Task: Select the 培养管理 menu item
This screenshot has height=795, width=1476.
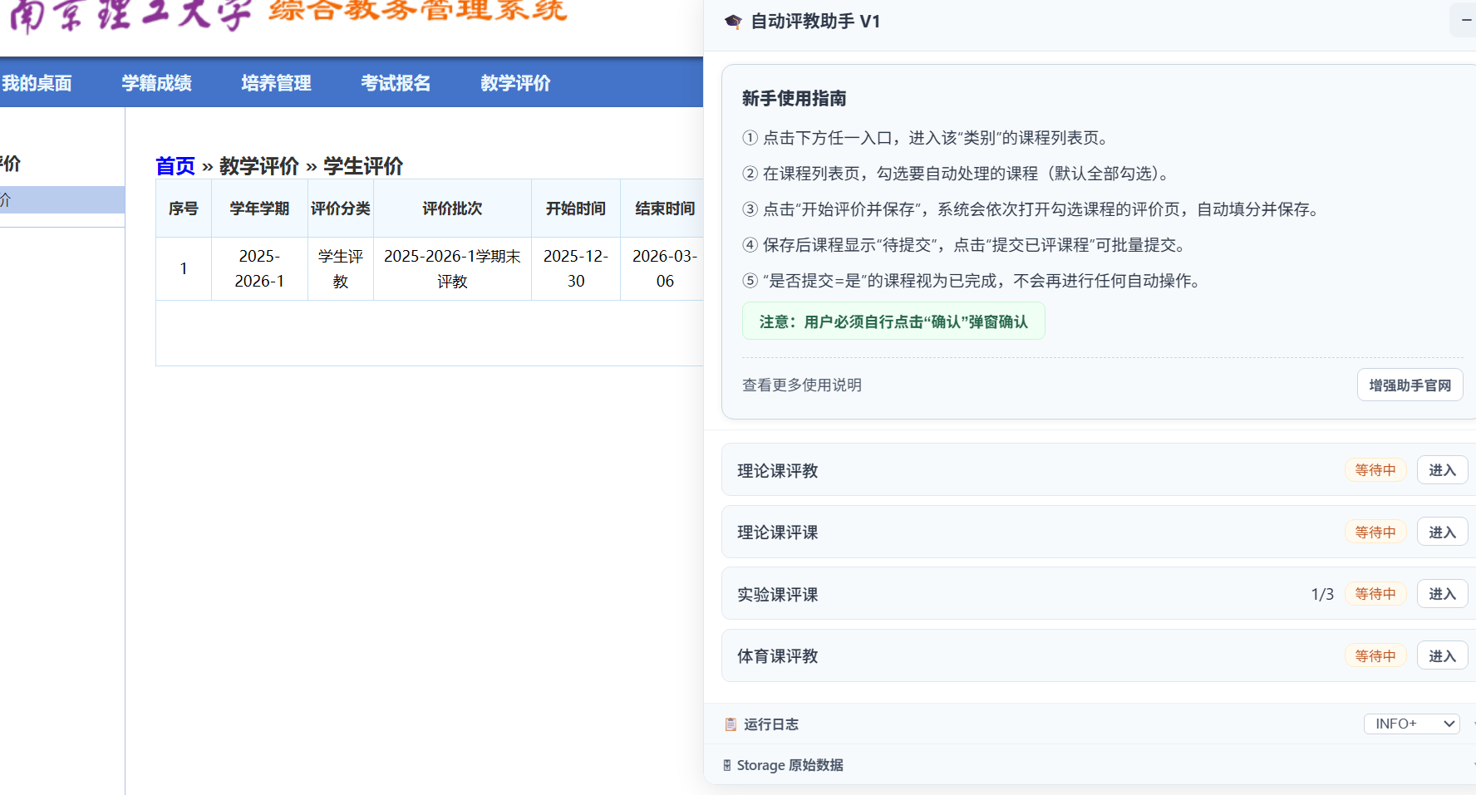Action: (x=276, y=83)
